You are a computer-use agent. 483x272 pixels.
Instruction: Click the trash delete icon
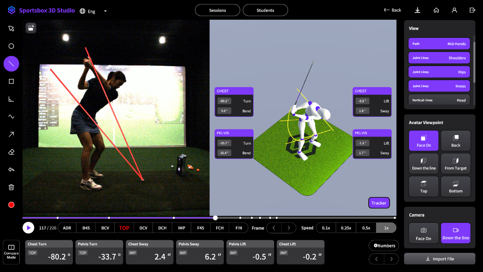point(11,187)
